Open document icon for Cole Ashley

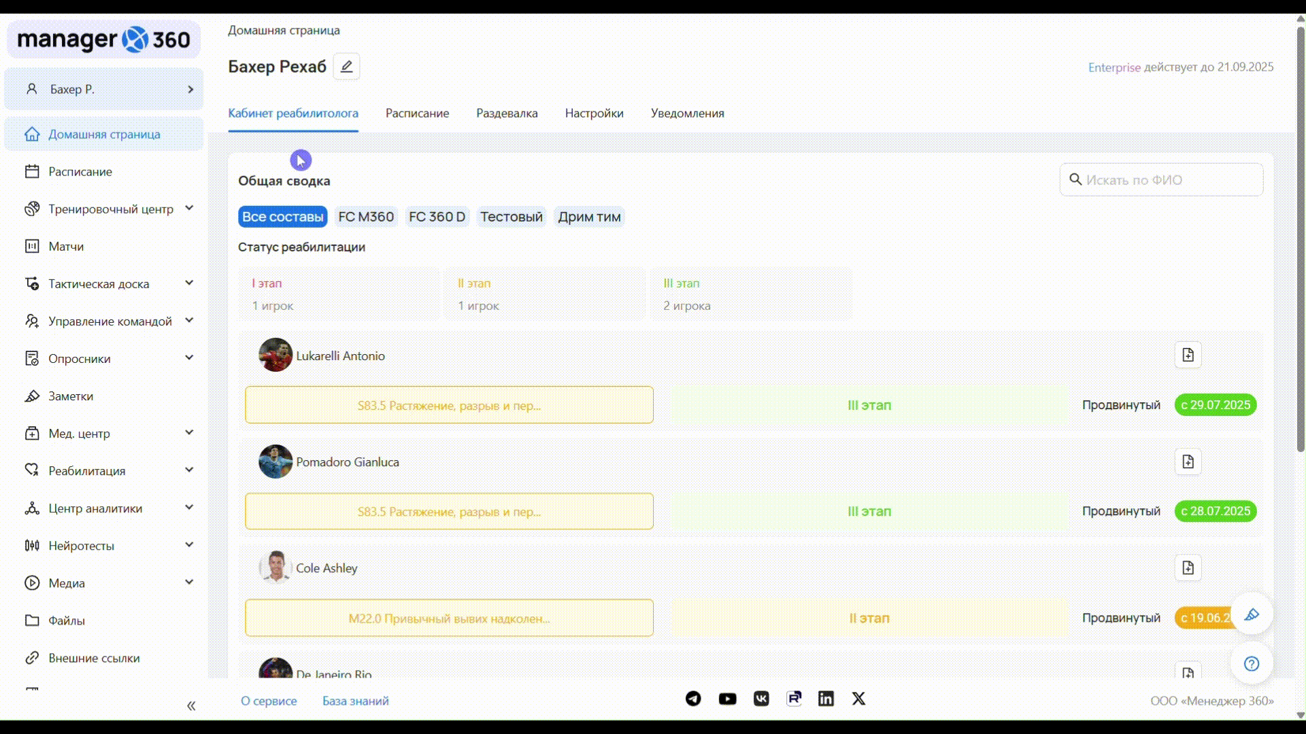click(1188, 568)
